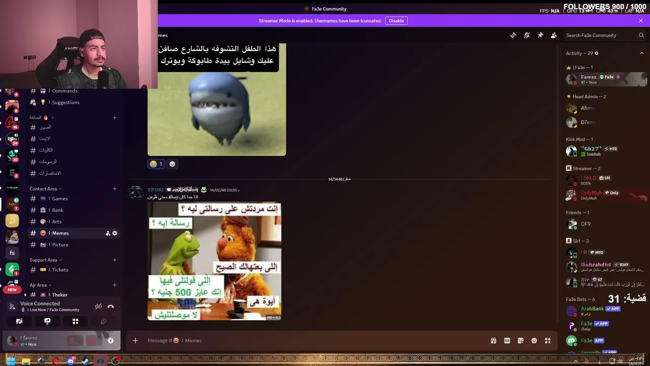This screenshot has height=366, width=650.
Task: Collapse the Contact Area category
Action: coord(46,189)
